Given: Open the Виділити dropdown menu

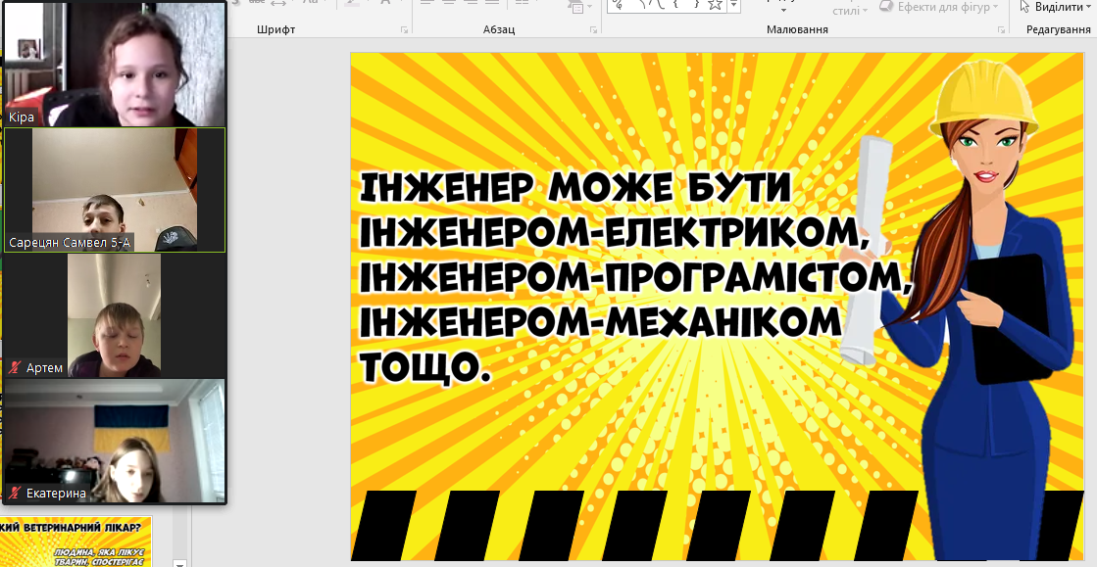Looking at the screenshot, I should pyautogui.click(x=1088, y=8).
